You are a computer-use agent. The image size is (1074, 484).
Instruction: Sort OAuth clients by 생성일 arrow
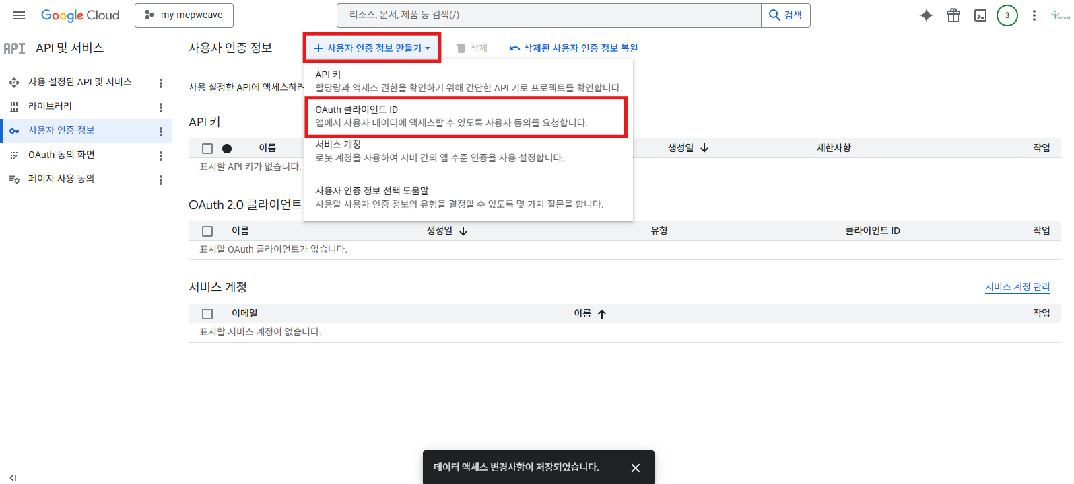[463, 231]
